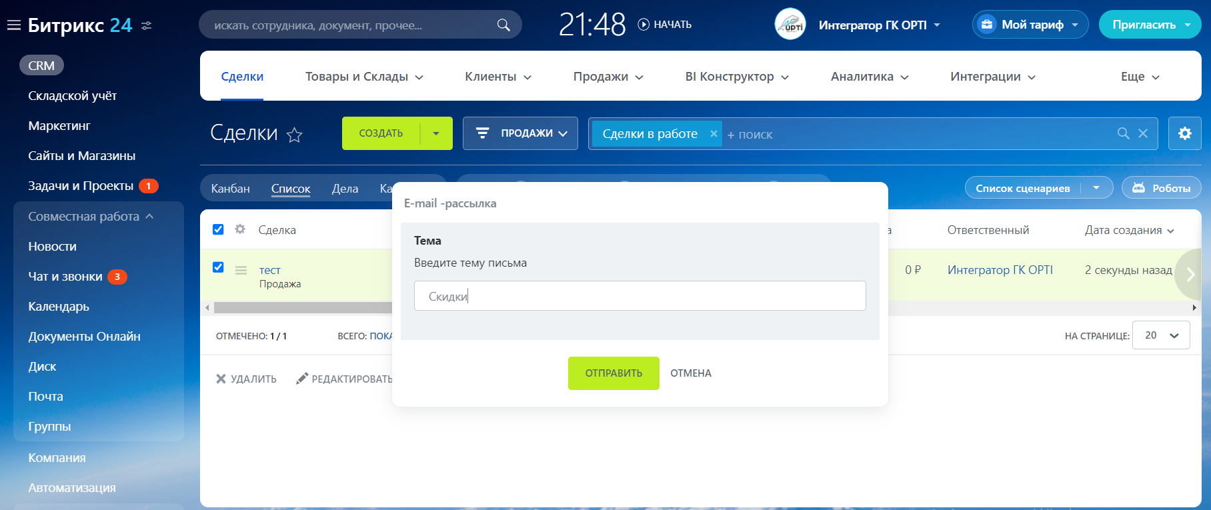Viewport: 1211px width, 510px height.
Task: Open Сайты и Магазины in sidebar
Action: [81, 156]
